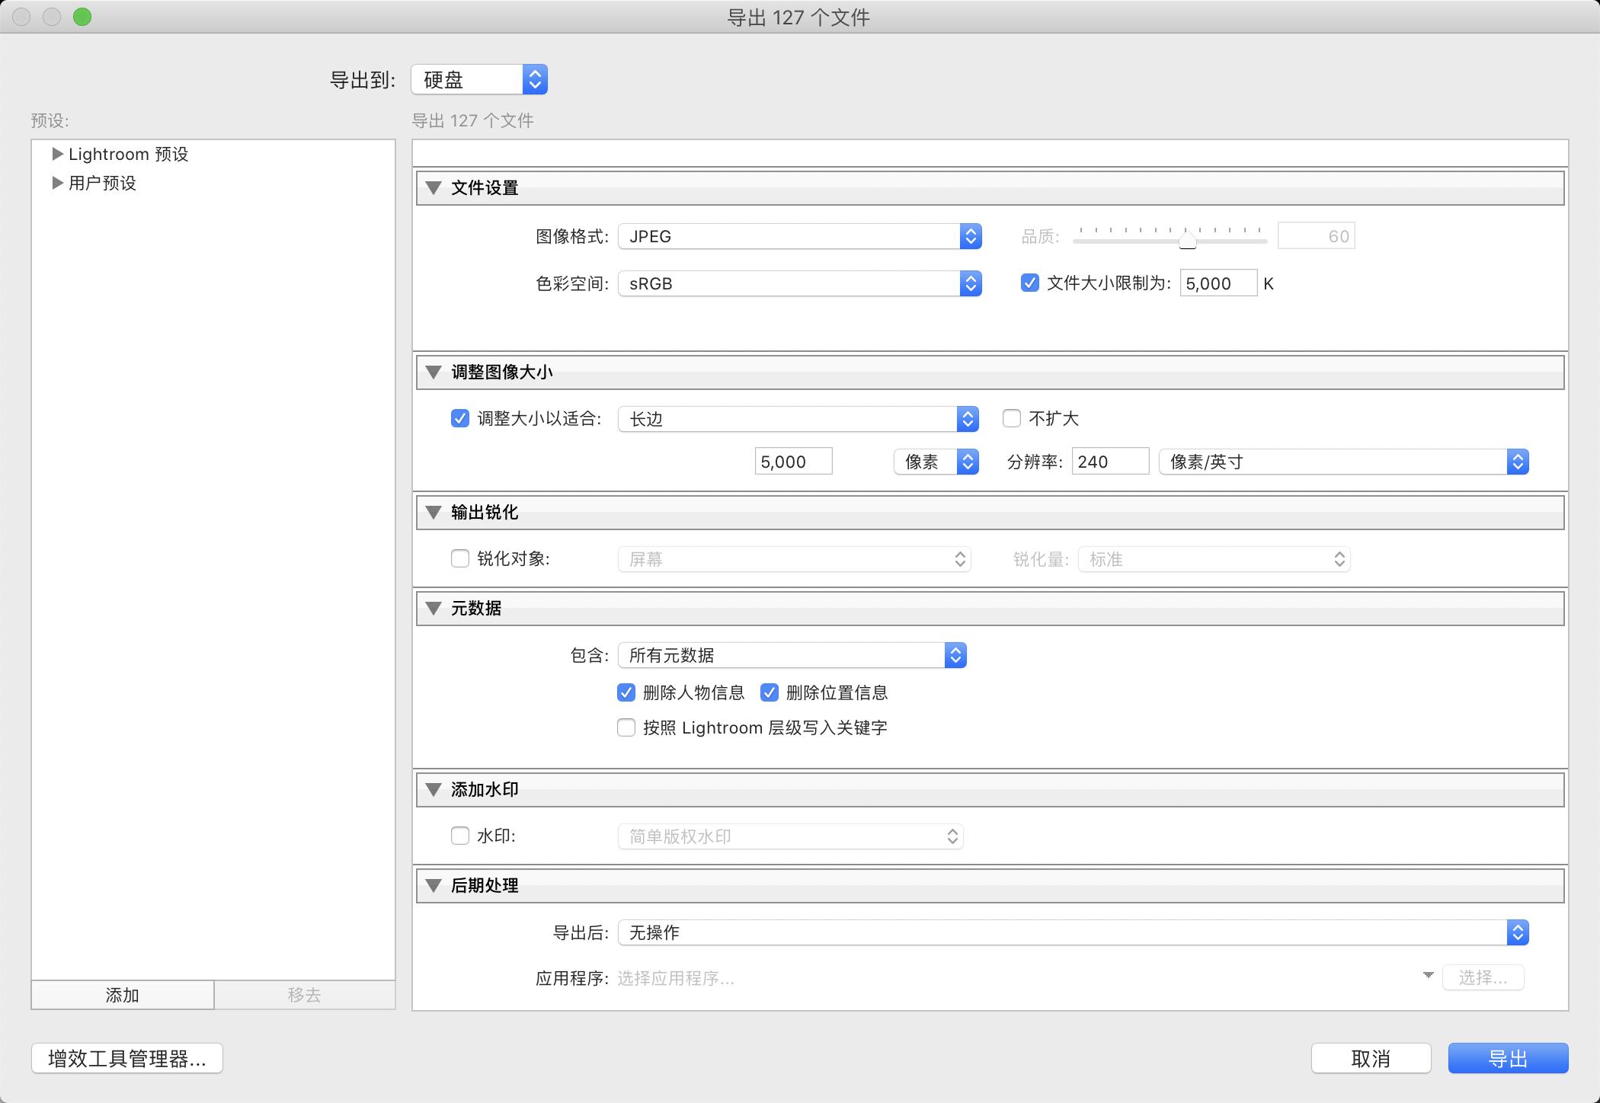Collapse the 输出锐化 section triangle
Viewport: 1600px width, 1103px height.
(434, 513)
